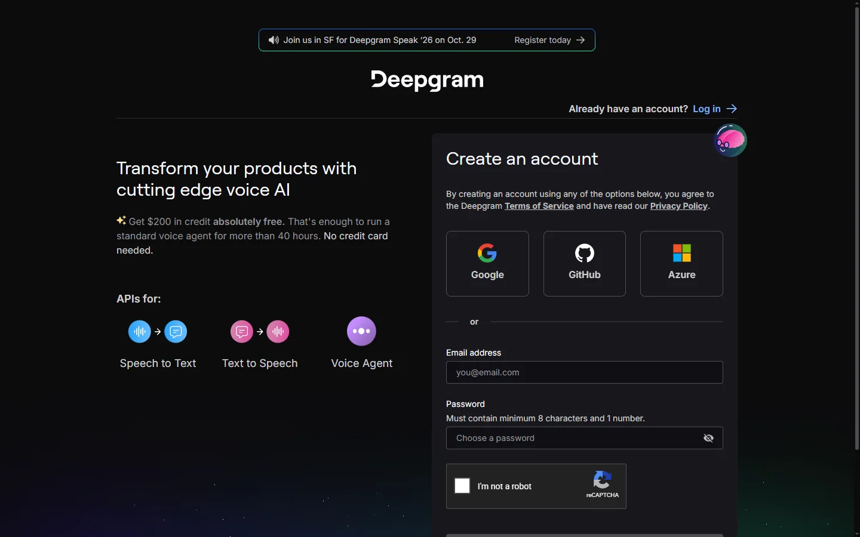Click the Already have an account? text
The height and width of the screenshot is (537, 860).
point(628,109)
